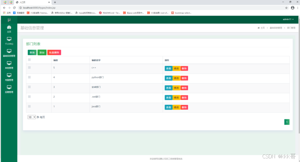Expand the admin11 user dropdown
The width and height of the screenshot is (300, 162).
tap(288, 19)
